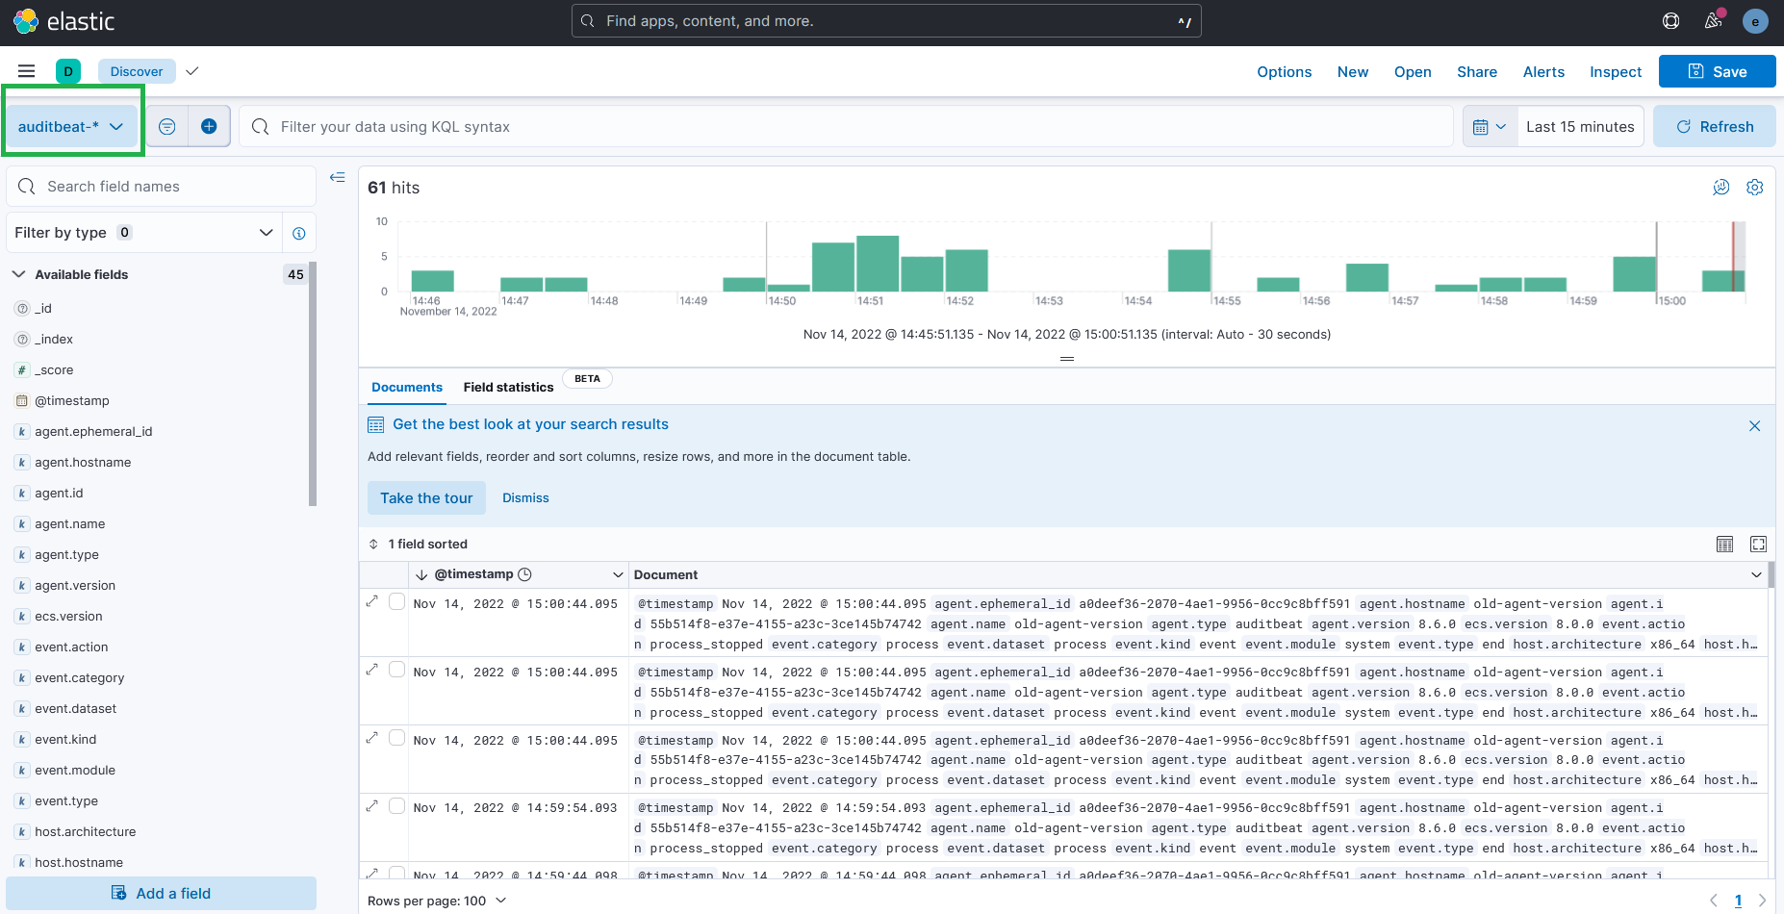Close the search results tour callout
This screenshot has width=1784, height=914.
[x=1755, y=426]
